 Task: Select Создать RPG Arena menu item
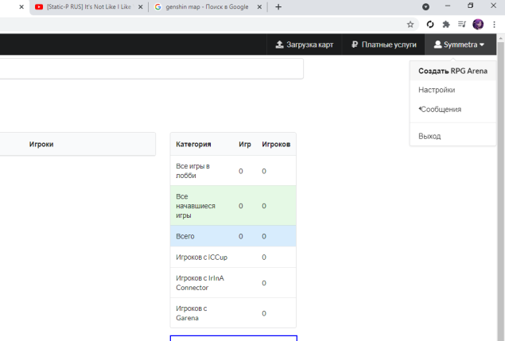pyautogui.click(x=453, y=72)
